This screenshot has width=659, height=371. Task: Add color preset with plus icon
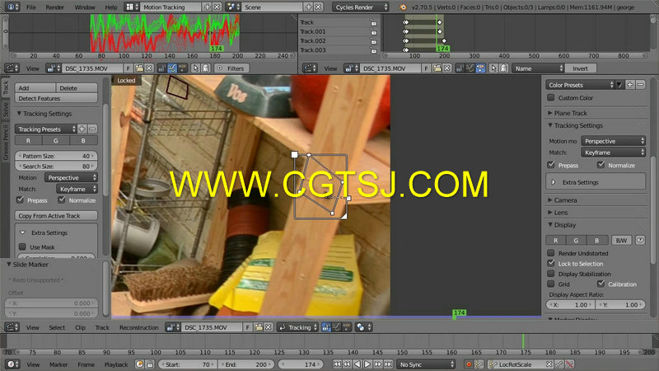tap(629, 85)
